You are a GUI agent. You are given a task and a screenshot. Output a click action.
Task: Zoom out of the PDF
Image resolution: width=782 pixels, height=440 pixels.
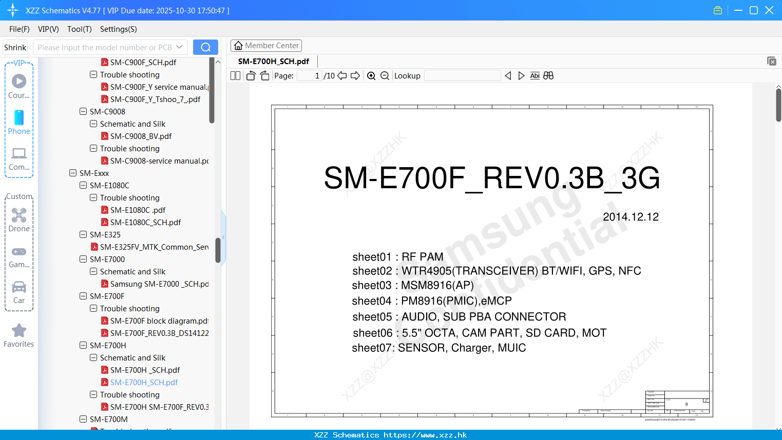coord(385,76)
